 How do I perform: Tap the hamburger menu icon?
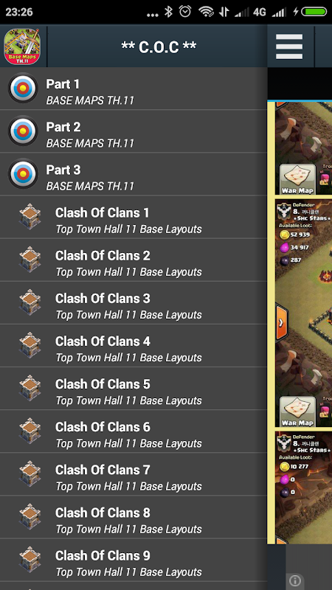pos(289,46)
